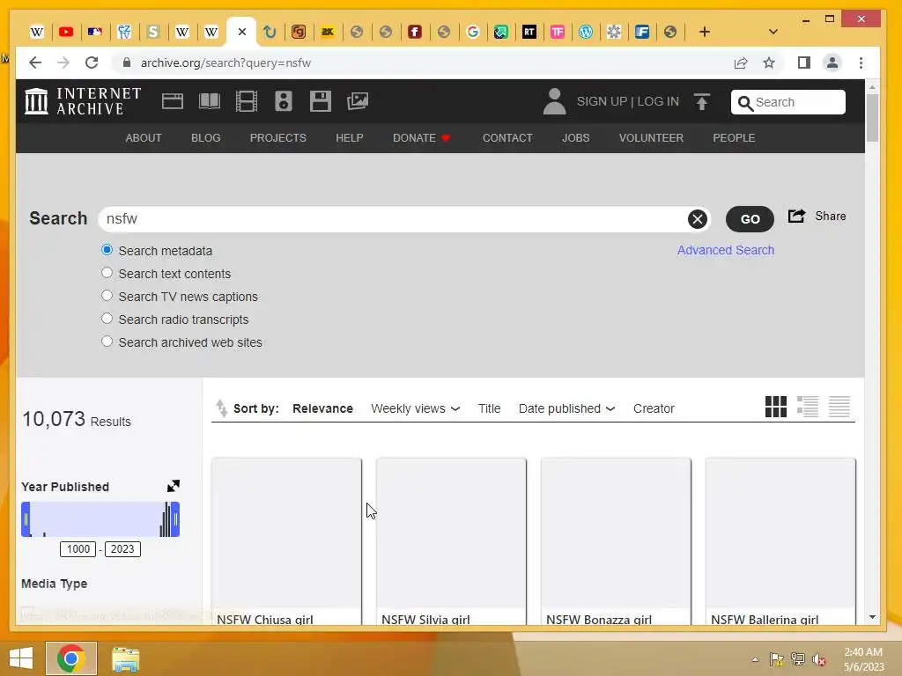Expand the Year Published histogram
This screenshot has height=676, width=902.
[174, 486]
